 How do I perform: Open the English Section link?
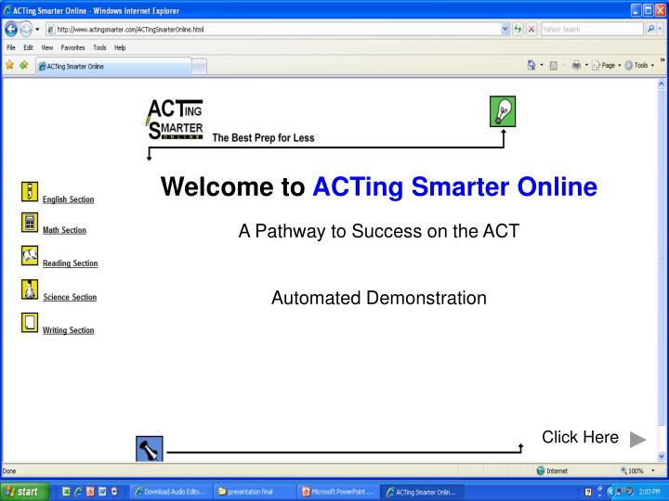[x=68, y=199]
